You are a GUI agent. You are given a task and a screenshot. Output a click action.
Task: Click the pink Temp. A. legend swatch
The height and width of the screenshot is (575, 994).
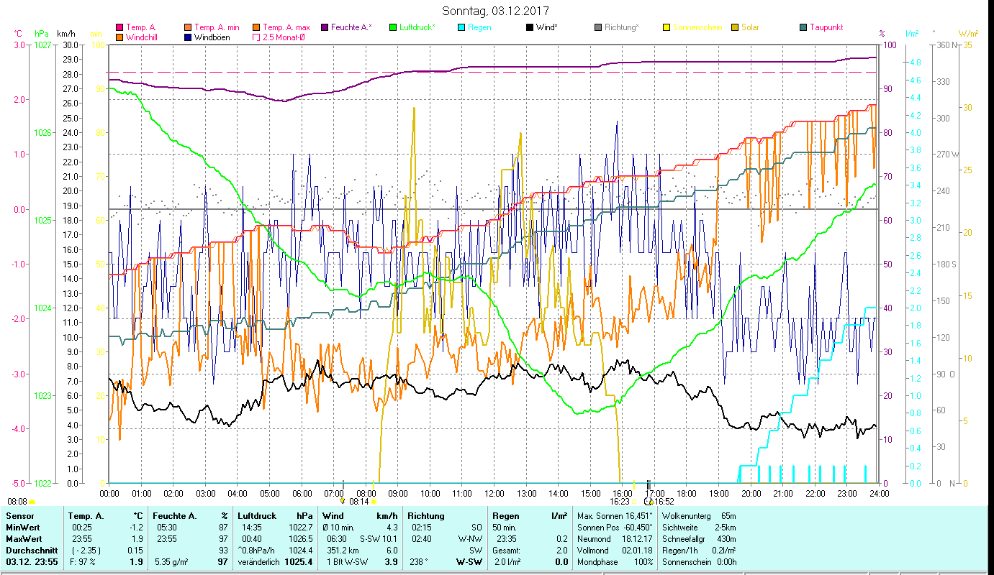[119, 27]
